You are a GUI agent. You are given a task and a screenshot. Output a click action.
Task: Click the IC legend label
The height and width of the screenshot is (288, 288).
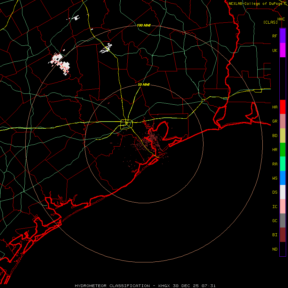pos(275,207)
